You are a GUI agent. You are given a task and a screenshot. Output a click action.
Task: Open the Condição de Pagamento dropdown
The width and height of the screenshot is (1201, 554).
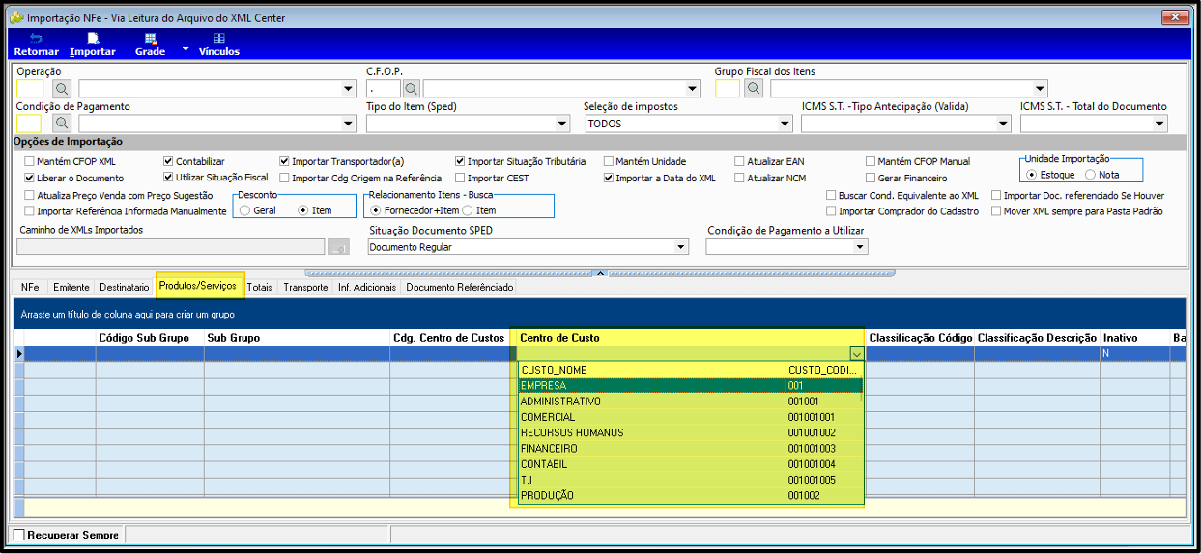349,124
